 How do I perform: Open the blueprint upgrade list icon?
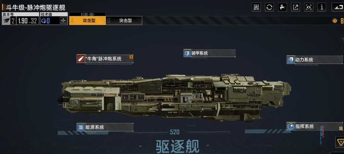click(256, 7)
